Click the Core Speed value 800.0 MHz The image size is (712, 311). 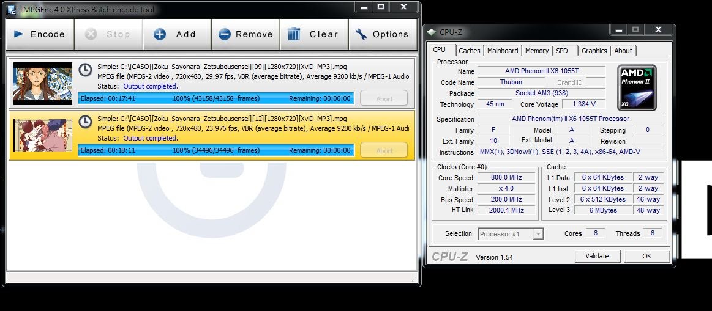(507, 178)
